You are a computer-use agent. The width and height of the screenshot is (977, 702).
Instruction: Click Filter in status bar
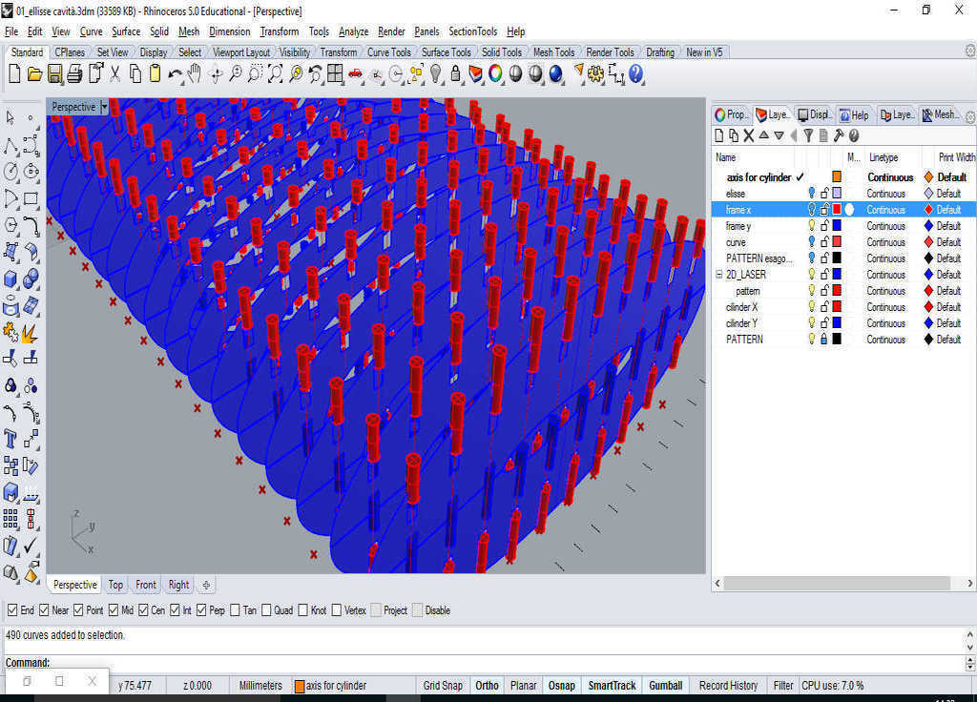point(782,685)
